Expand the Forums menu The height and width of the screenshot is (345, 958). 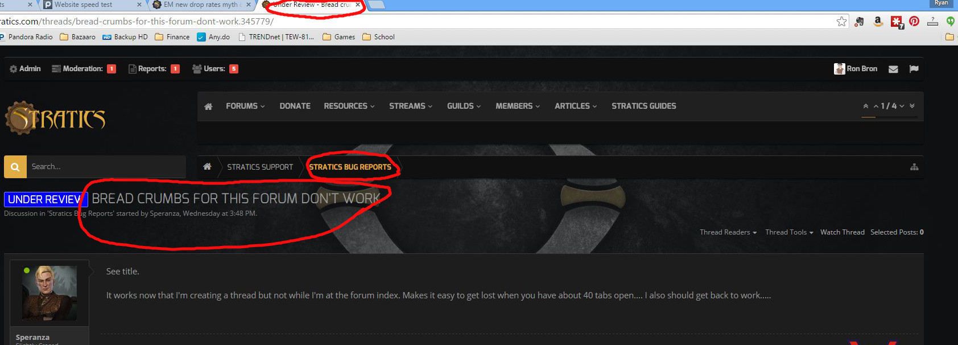pos(245,106)
